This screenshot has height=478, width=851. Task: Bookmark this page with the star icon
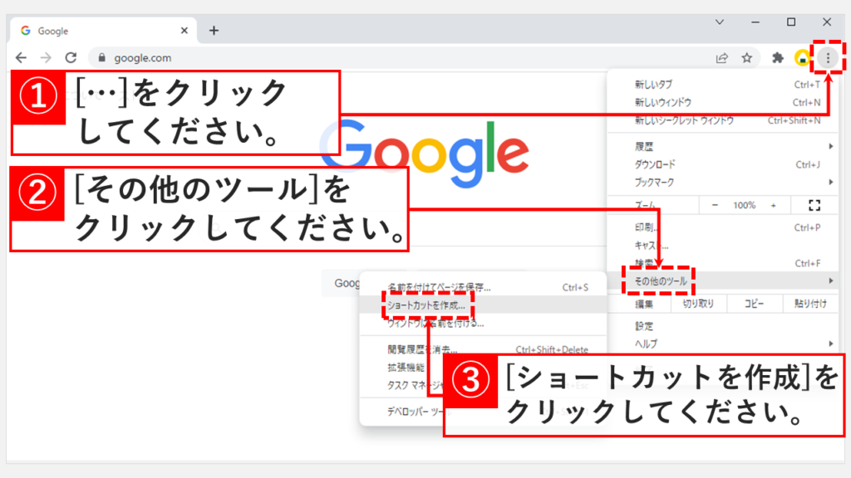tap(747, 57)
